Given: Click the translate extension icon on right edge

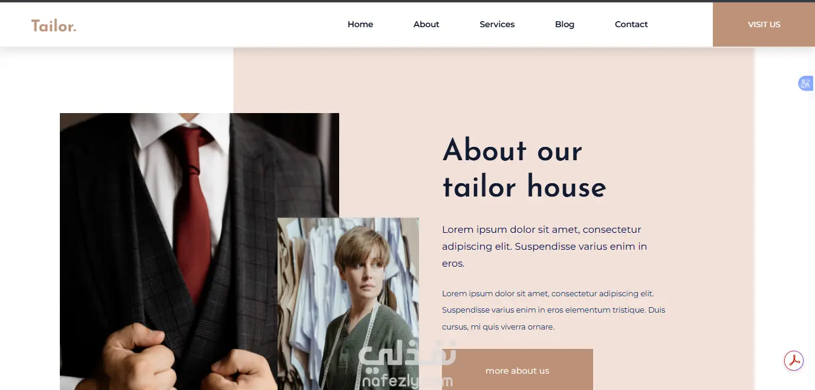Looking at the screenshot, I should click(806, 83).
